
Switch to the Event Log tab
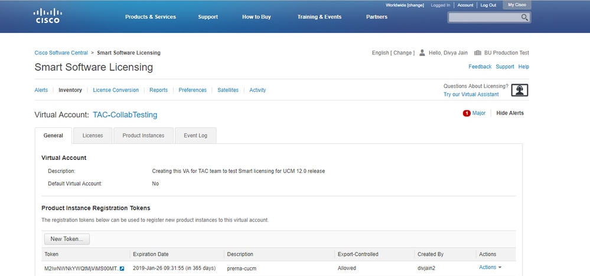click(195, 136)
